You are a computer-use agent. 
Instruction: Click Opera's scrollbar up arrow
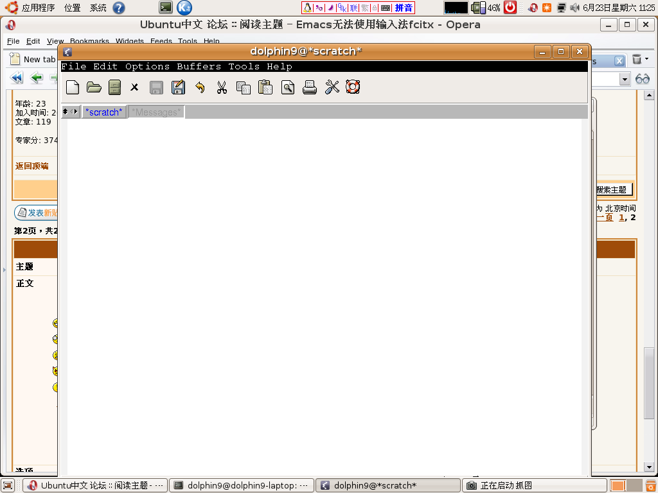(649, 95)
